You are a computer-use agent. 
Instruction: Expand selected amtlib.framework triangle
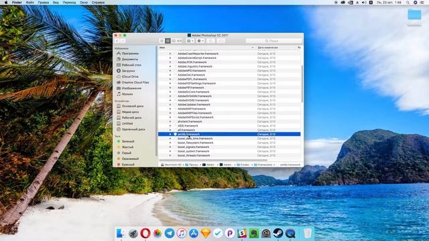(170, 134)
